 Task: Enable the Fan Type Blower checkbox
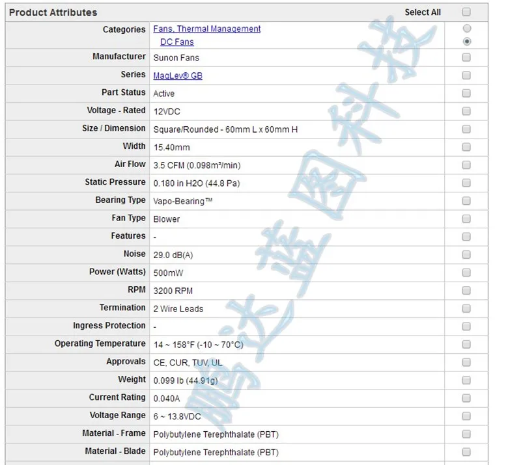(x=466, y=219)
